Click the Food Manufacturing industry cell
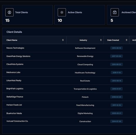This screenshot has height=135, width=136. tap(85, 105)
